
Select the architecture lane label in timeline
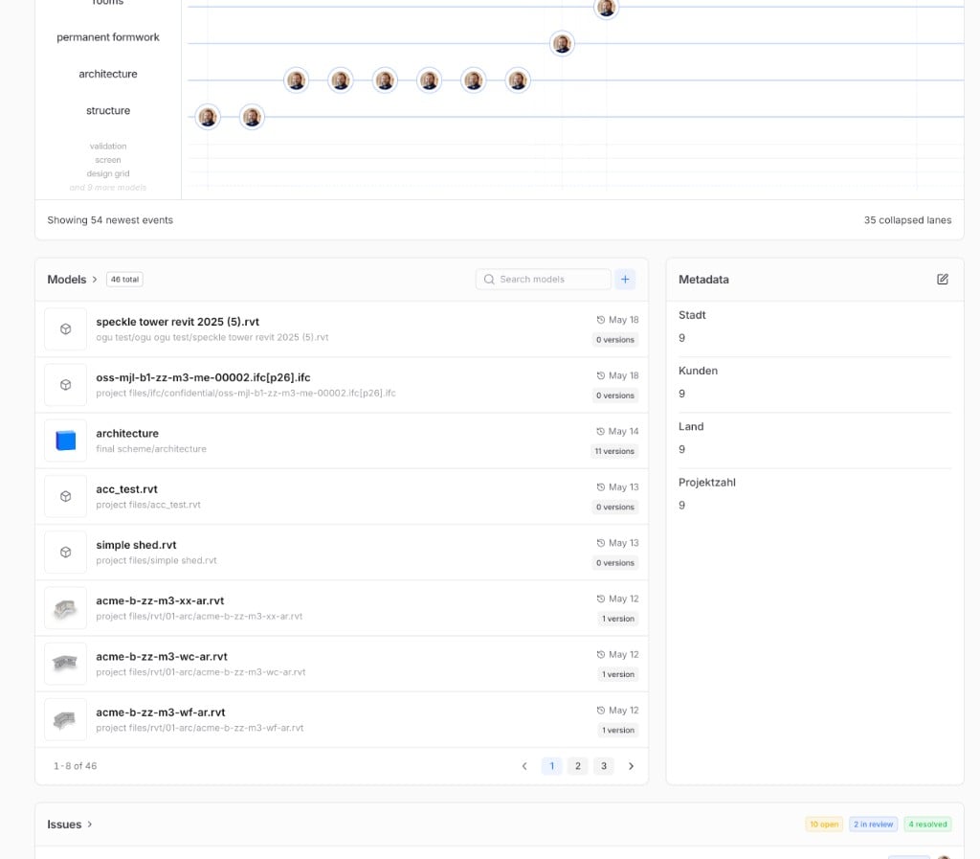tap(108, 74)
